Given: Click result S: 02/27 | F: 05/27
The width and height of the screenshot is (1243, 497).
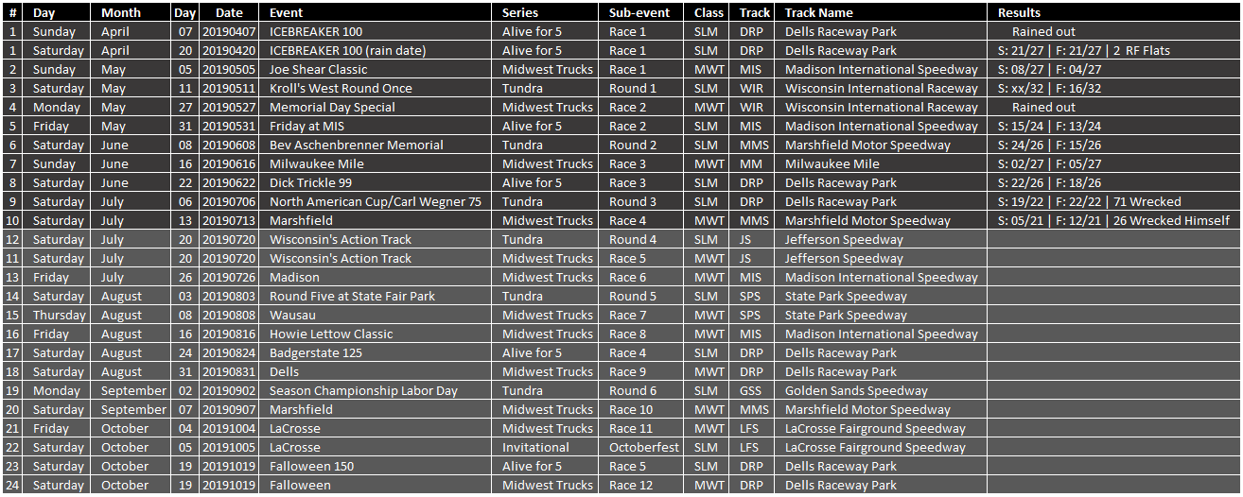Looking at the screenshot, I should [1113, 163].
